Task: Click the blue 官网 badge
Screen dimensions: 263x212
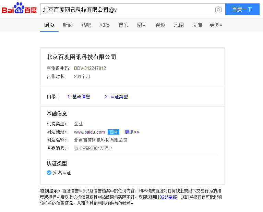Action: 113,132
